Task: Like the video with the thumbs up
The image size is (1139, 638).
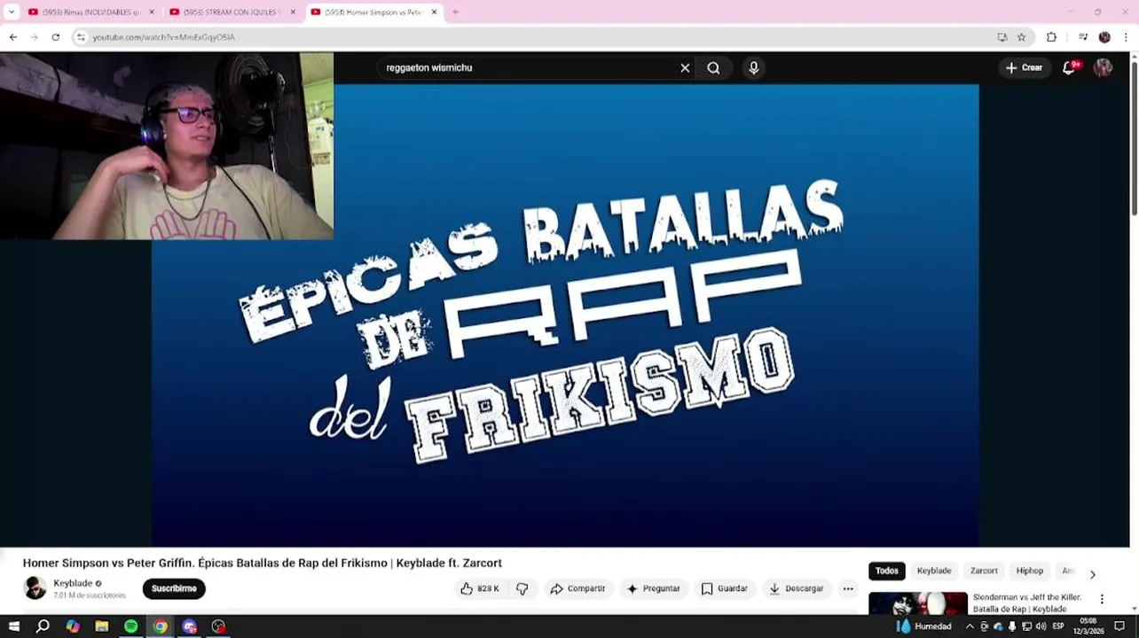Action: coord(480,588)
